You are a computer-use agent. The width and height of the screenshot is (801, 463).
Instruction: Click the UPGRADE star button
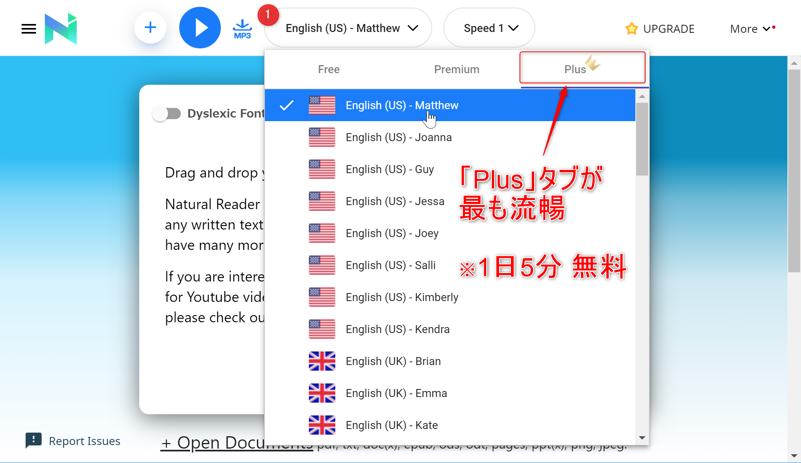(x=659, y=29)
